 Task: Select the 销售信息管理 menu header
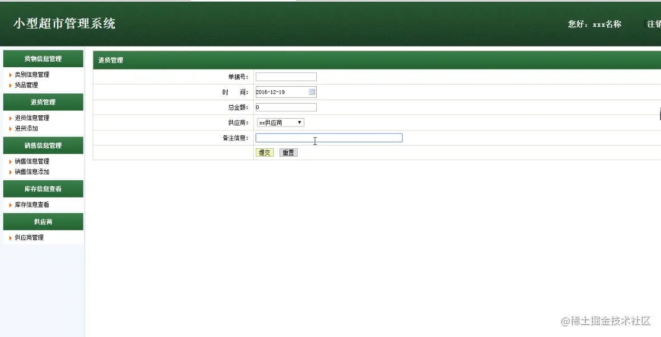tap(43, 146)
